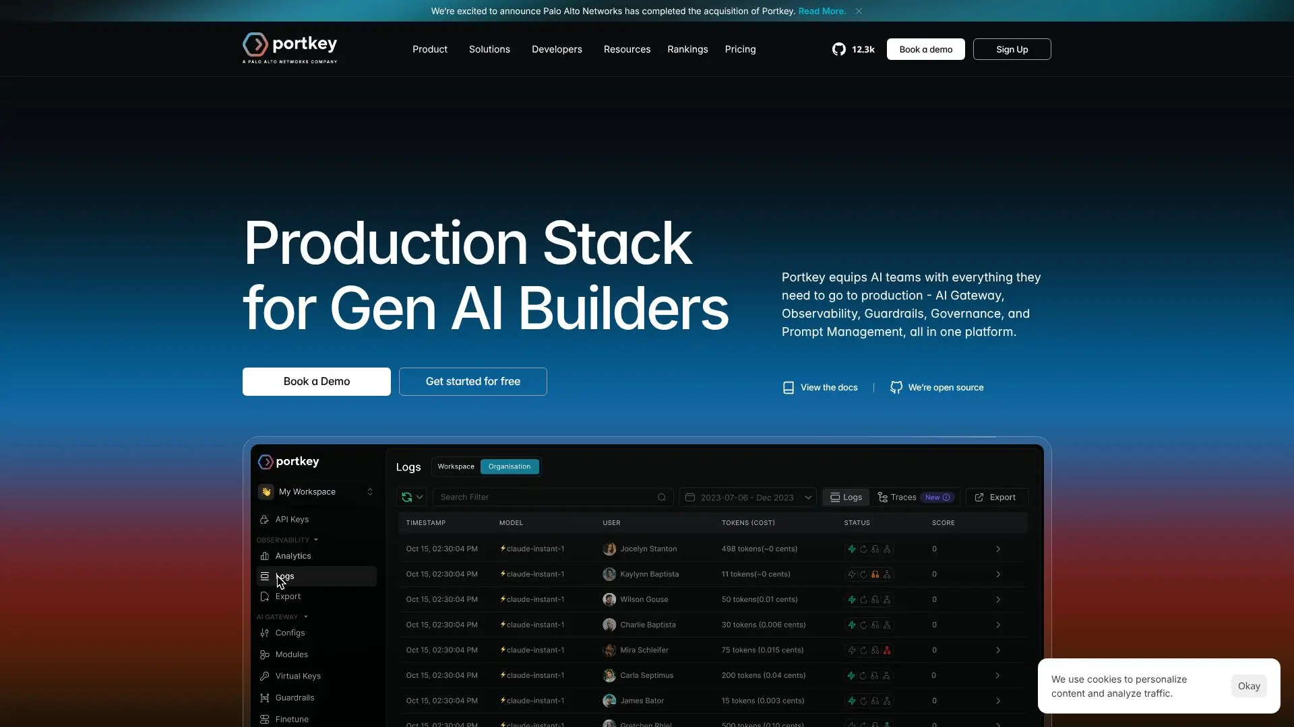The height and width of the screenshot is (727, 1294).
Task: Click the search magnifier in Search Filter
Action: [x=662, y=497]
